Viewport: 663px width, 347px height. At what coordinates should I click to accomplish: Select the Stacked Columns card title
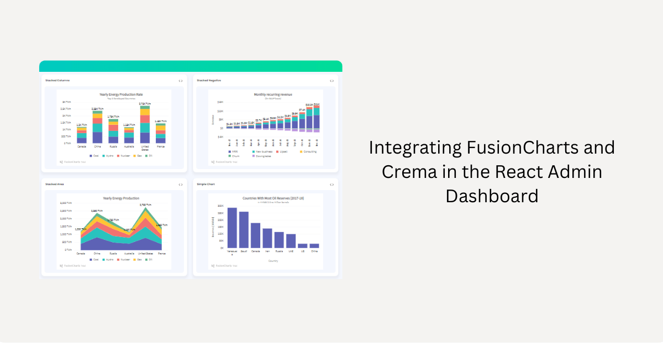(x=57, y=80)
